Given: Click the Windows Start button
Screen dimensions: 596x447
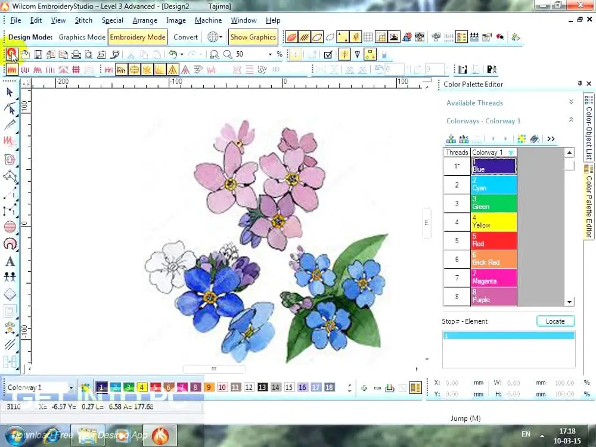Looking at the screenshot, I should [x=14, y=434].
